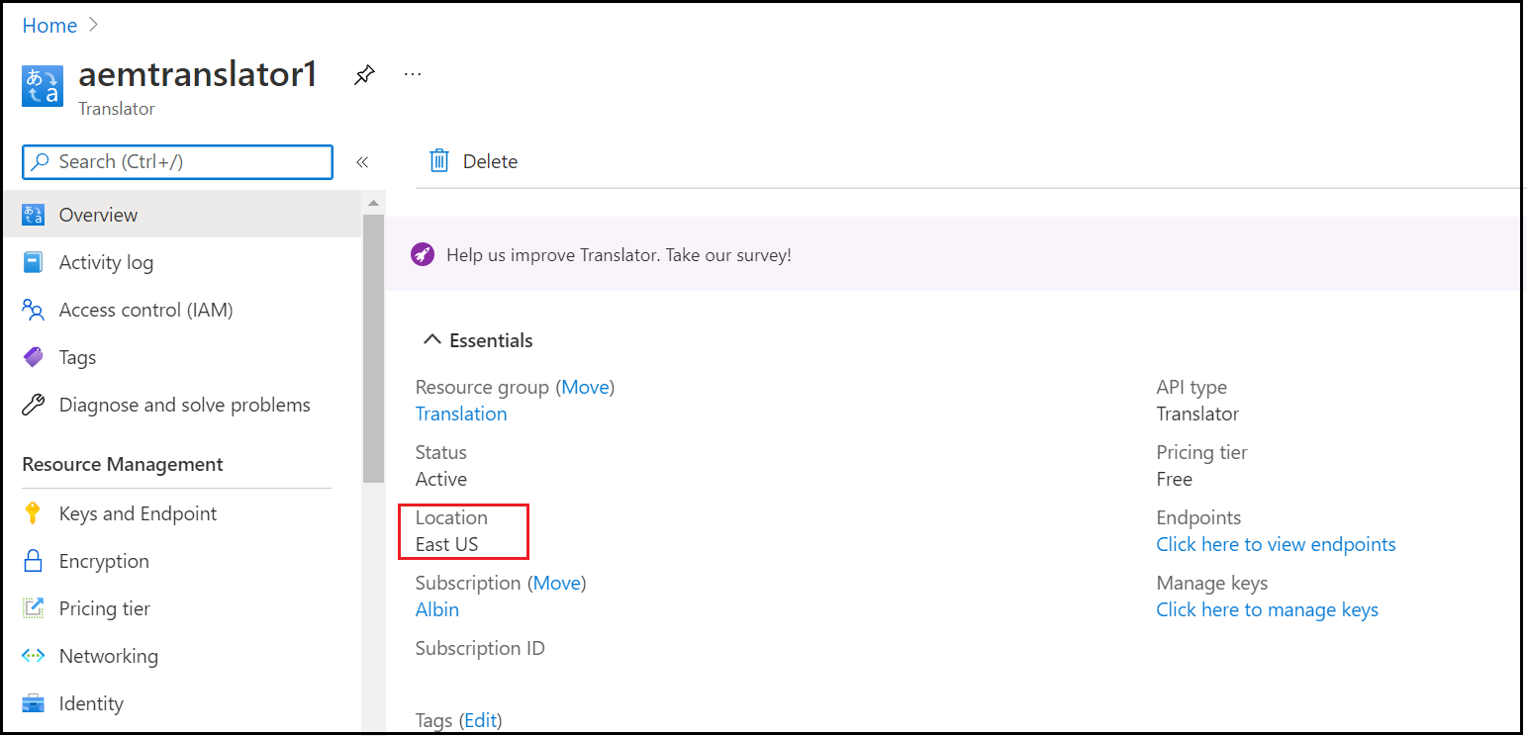Click here to view endpoints
The height and width of the screenshot is (736, 1527).
point(1276,544)
